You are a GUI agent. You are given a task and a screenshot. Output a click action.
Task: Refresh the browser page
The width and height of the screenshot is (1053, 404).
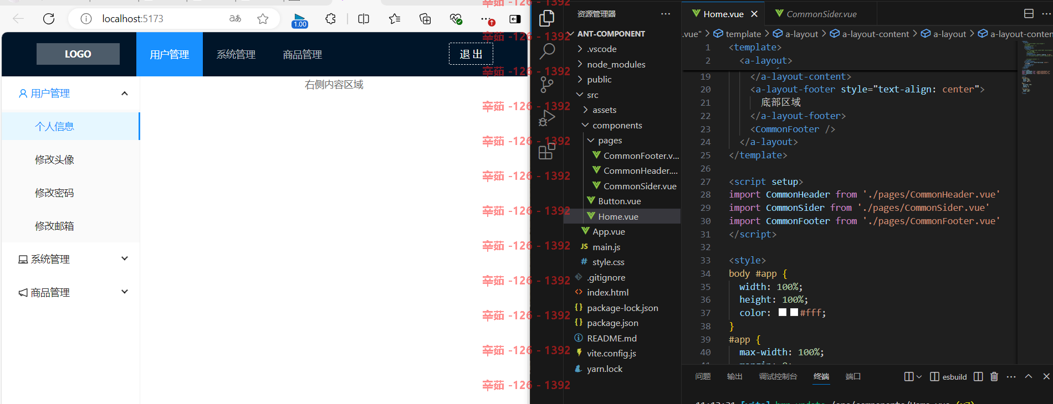click(x=49, y=19)
